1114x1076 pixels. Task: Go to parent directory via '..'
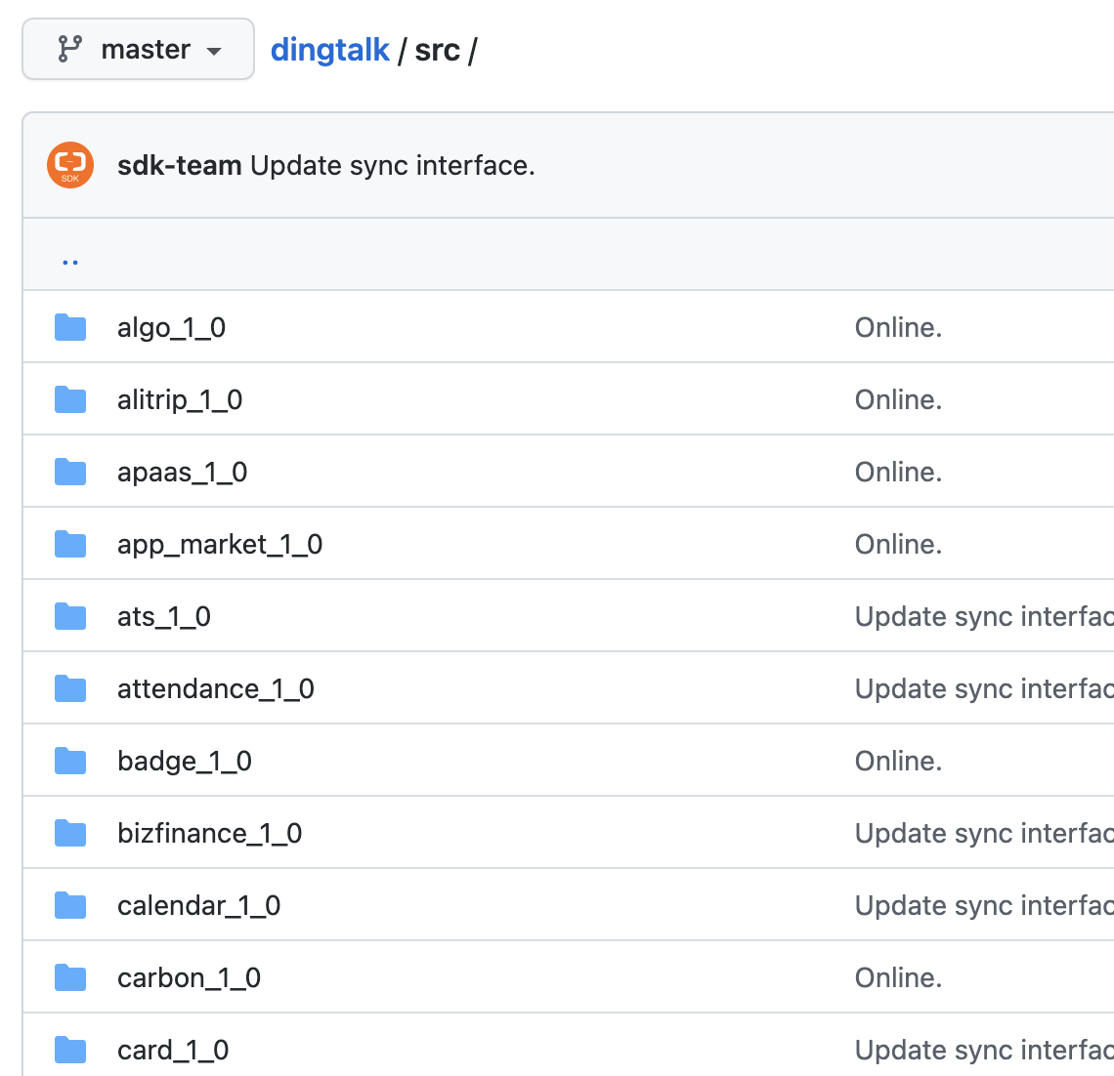tap(70, 260)
